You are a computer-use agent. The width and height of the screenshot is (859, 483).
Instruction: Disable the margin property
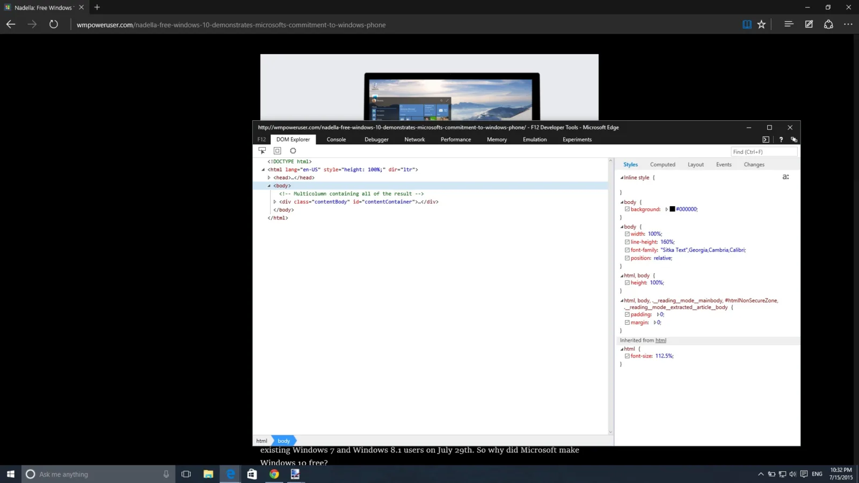627,323
